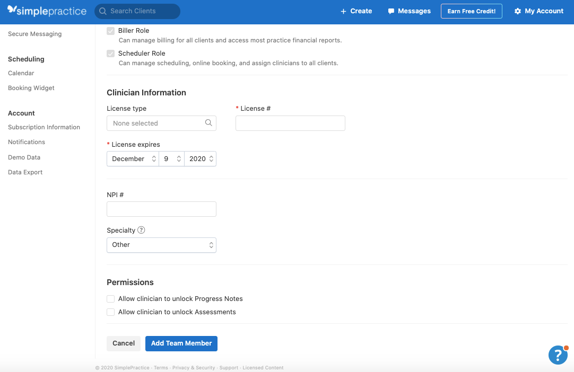This screenshot has width=574, height=372.
Task: Open the help question mark bubble
Action: [558, 355]
